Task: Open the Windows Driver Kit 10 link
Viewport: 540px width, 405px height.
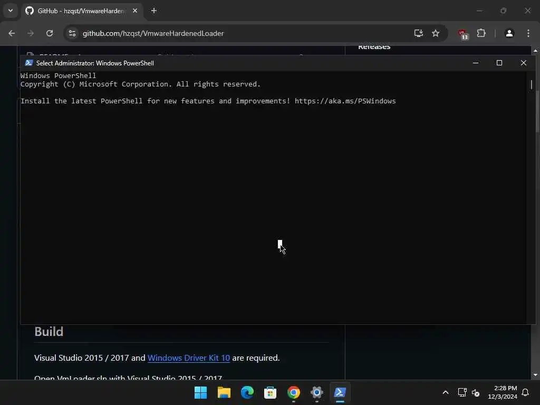Action: (x=189, y=358)
